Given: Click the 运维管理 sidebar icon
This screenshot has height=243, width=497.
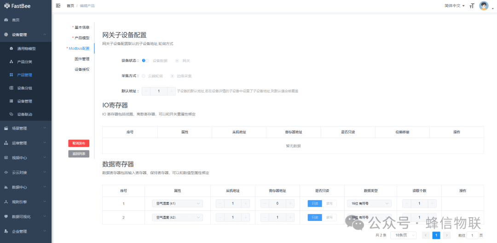Looking at the screenshot, I should [x=6, y=143].
